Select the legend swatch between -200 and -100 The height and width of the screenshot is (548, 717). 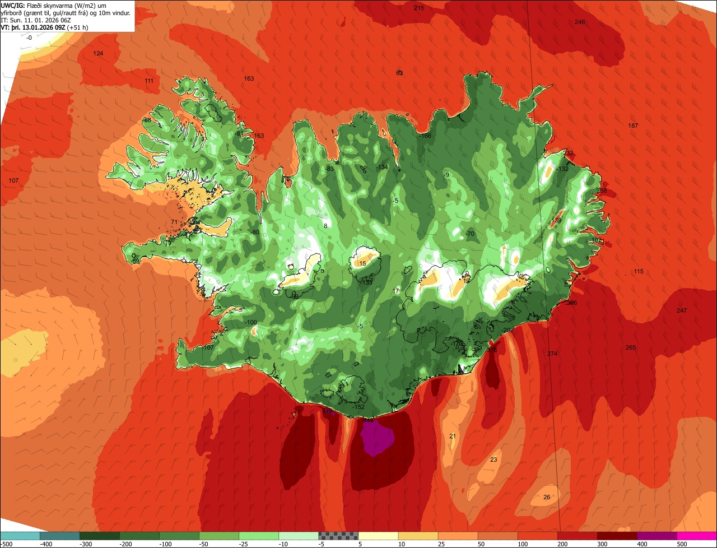coord(139,536)
